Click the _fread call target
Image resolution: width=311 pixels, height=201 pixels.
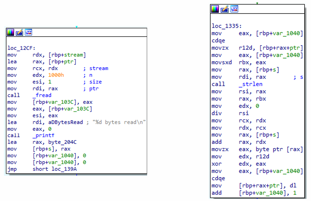[42, 95]
